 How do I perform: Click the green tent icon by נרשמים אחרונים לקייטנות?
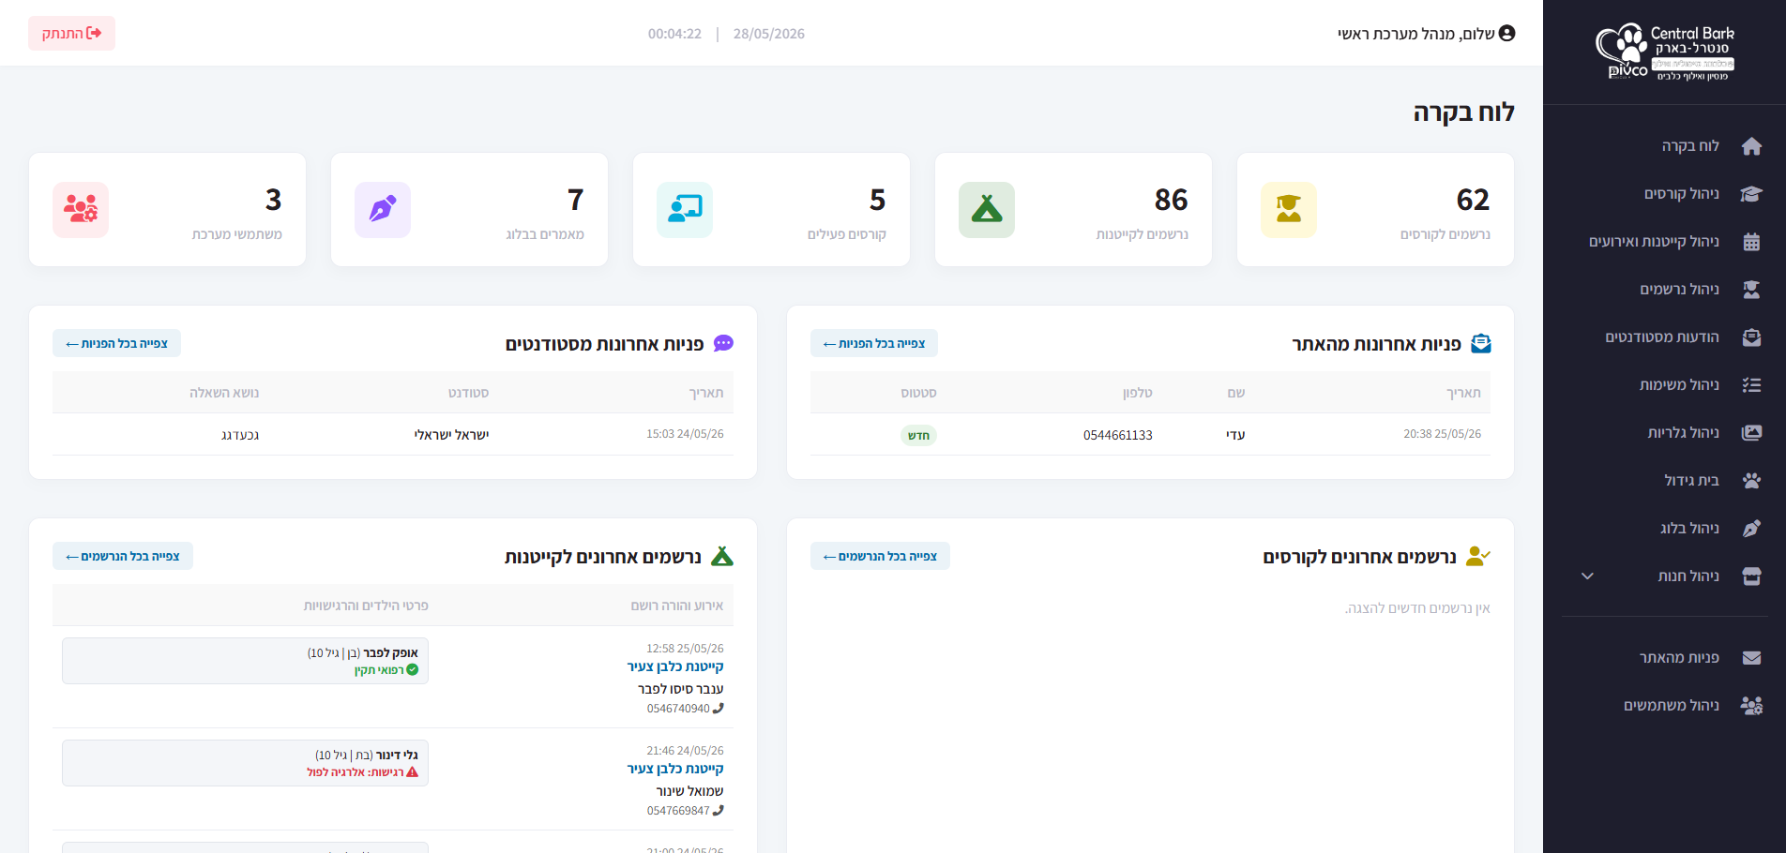(722, 557)
